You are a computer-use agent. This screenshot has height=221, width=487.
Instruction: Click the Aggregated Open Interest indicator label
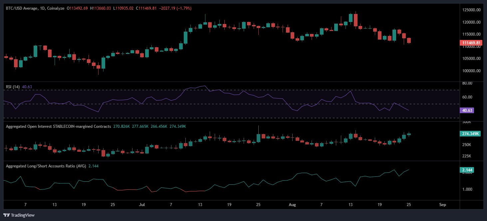pyautogui.click(x=58, y=126)
